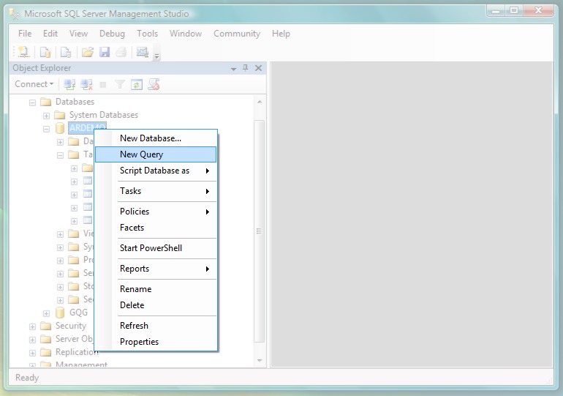Open the Connect dropdown in Object Explorer
The image size is (563, 396).
34,84
